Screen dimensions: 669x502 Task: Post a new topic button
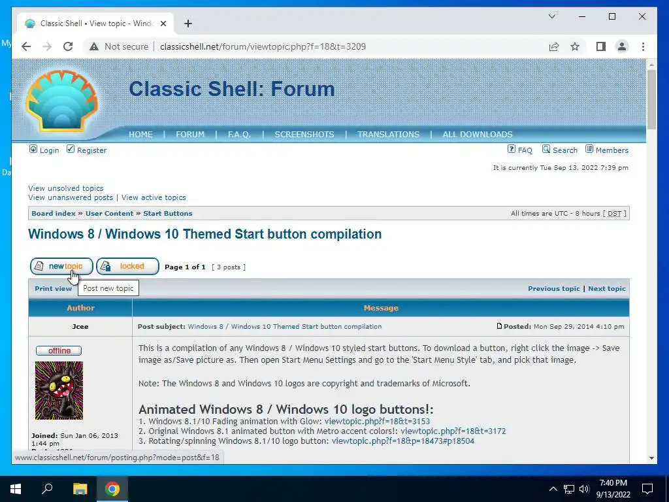click(x=61, y=267)
